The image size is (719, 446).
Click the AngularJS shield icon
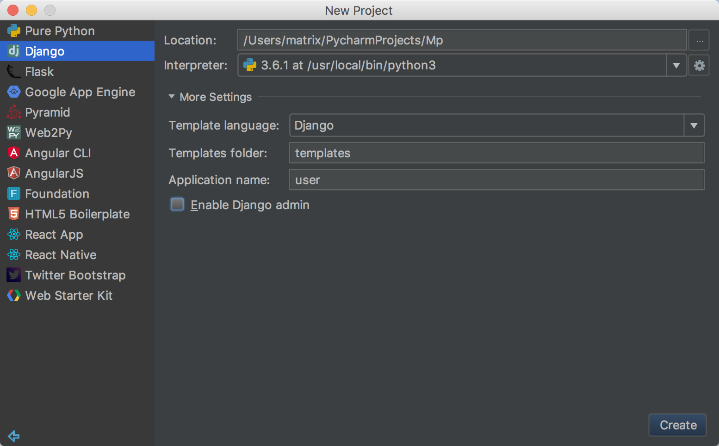(14, 173)
